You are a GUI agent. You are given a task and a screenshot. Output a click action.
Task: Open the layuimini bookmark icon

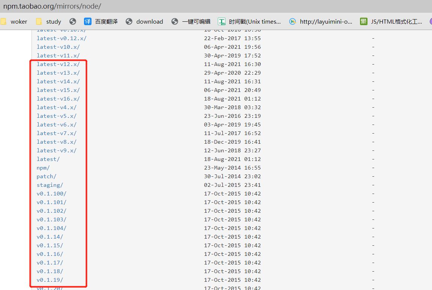point(292,21)
